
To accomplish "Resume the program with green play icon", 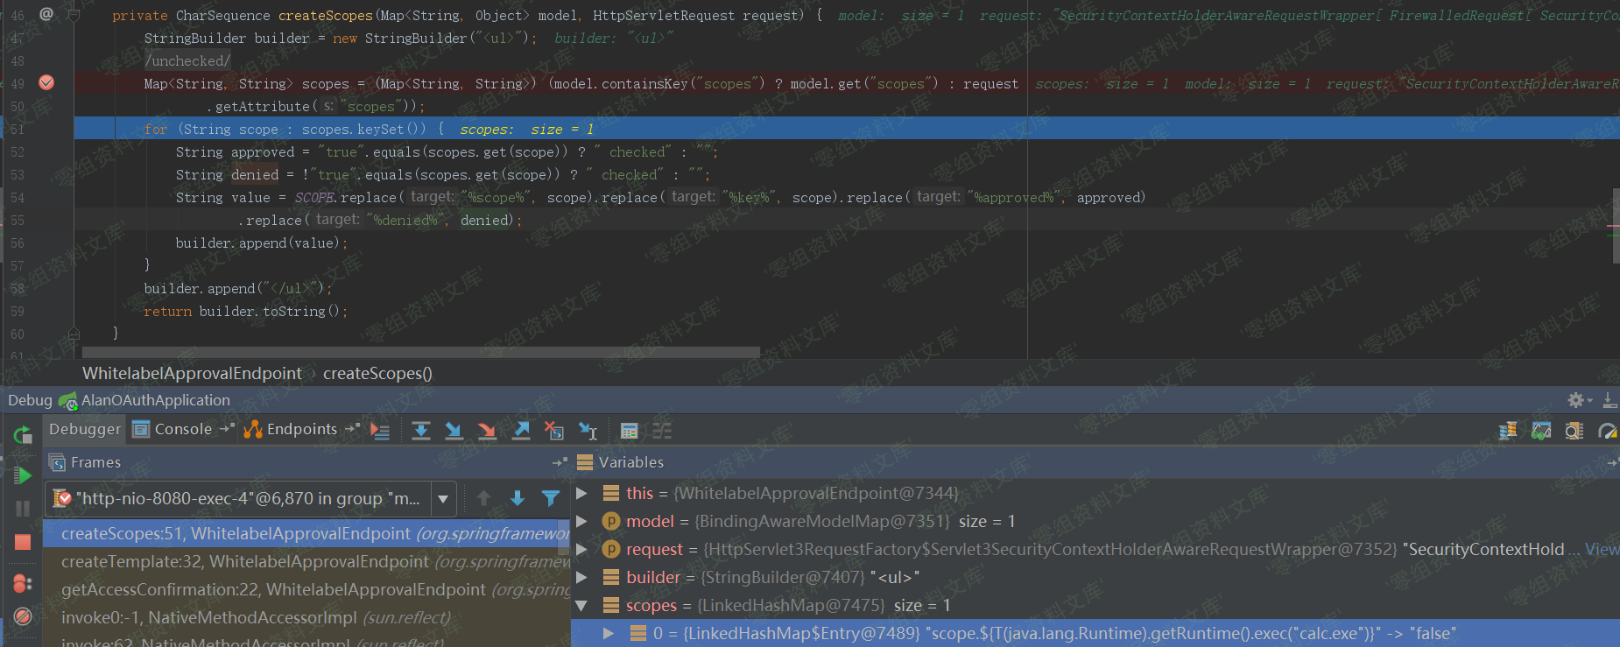I will point(23,475).
